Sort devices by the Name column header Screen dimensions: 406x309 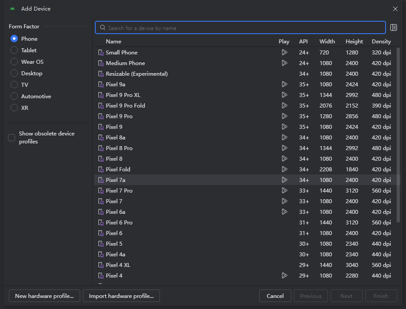coord(113,42)
